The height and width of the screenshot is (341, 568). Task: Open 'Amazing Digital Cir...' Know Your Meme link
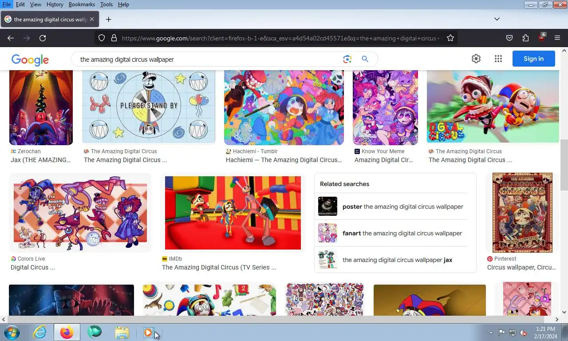pyautogui.click(x=384, y=160)
